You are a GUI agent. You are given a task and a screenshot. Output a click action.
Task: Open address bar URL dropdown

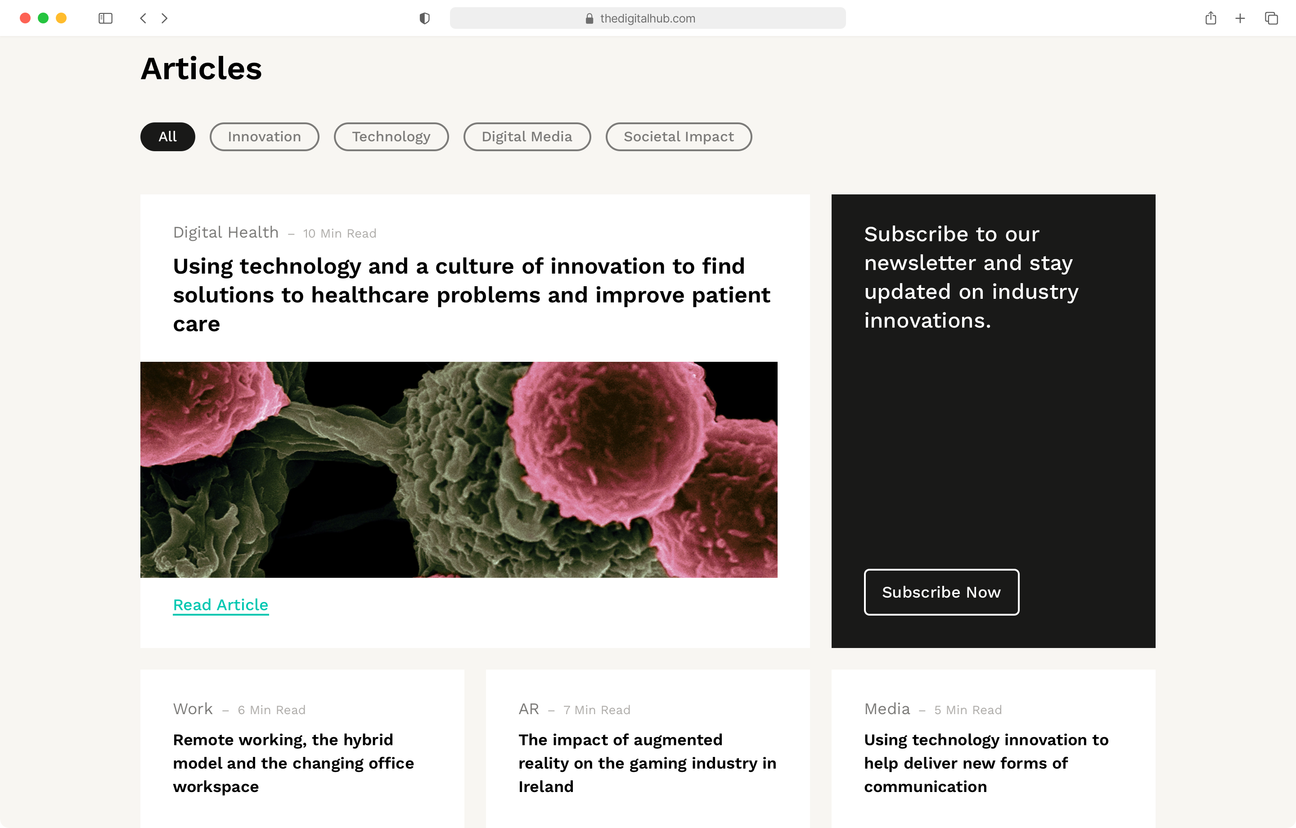648,18
